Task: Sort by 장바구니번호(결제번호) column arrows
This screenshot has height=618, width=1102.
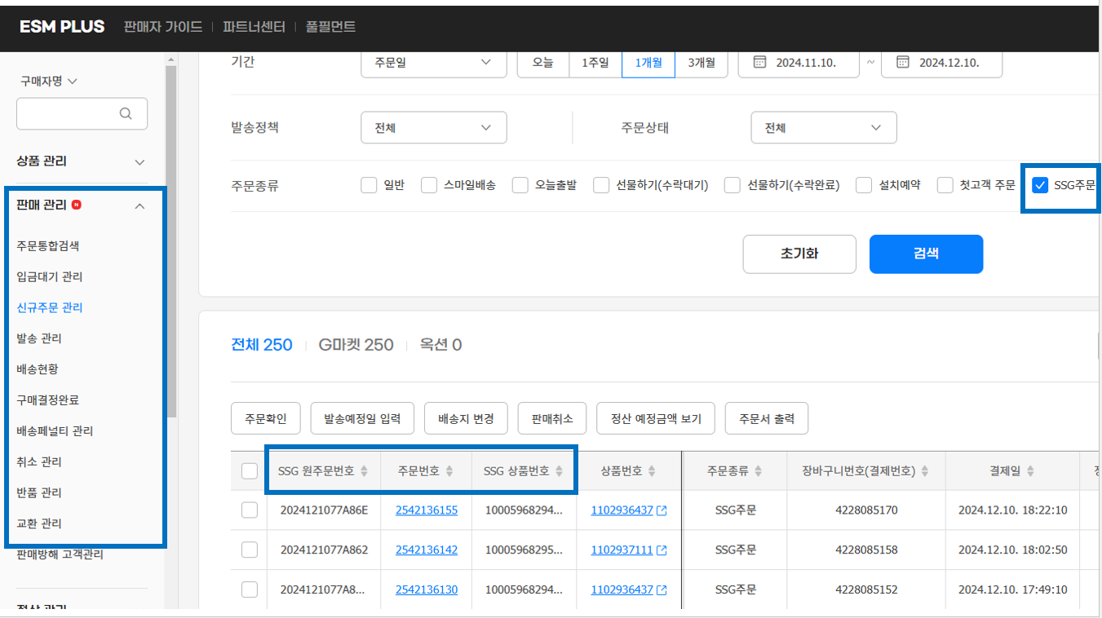Action: (925, 471)
